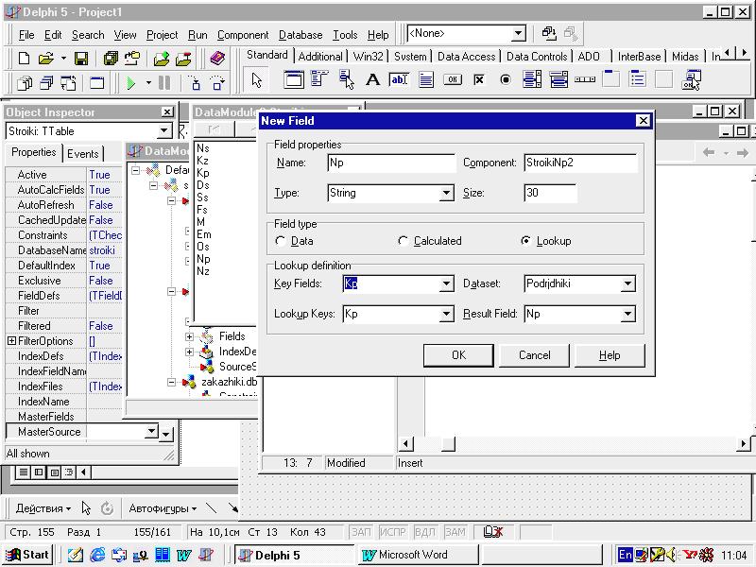Click the Toggle Form/Unit icon
The image size is (756, 567).
point(68,83)
